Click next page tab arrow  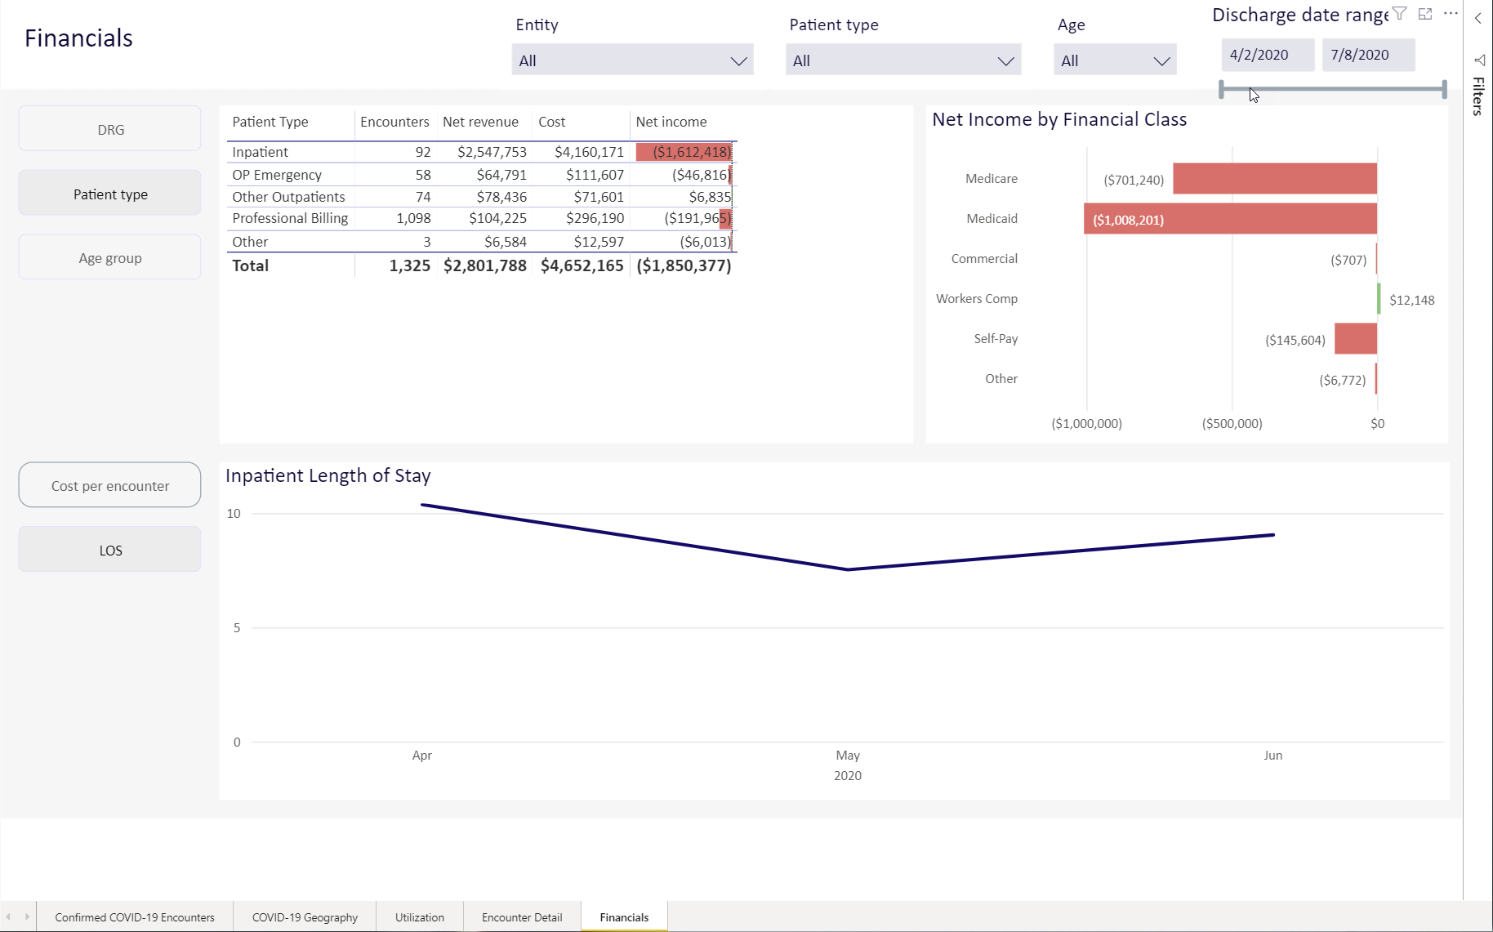pyautogui.click(x=27, y=916)
